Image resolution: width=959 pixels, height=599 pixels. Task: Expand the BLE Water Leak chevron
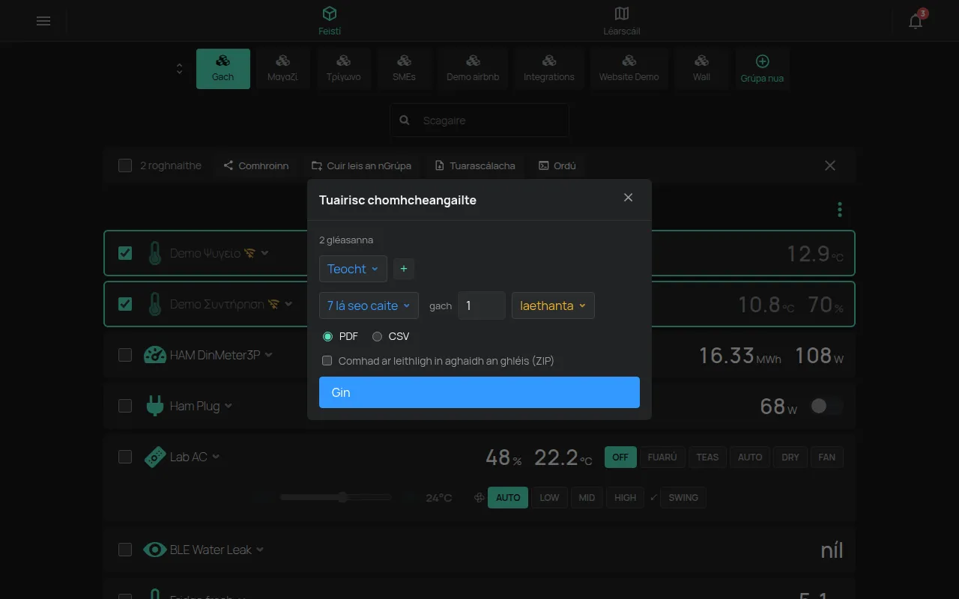pos(260,550)
